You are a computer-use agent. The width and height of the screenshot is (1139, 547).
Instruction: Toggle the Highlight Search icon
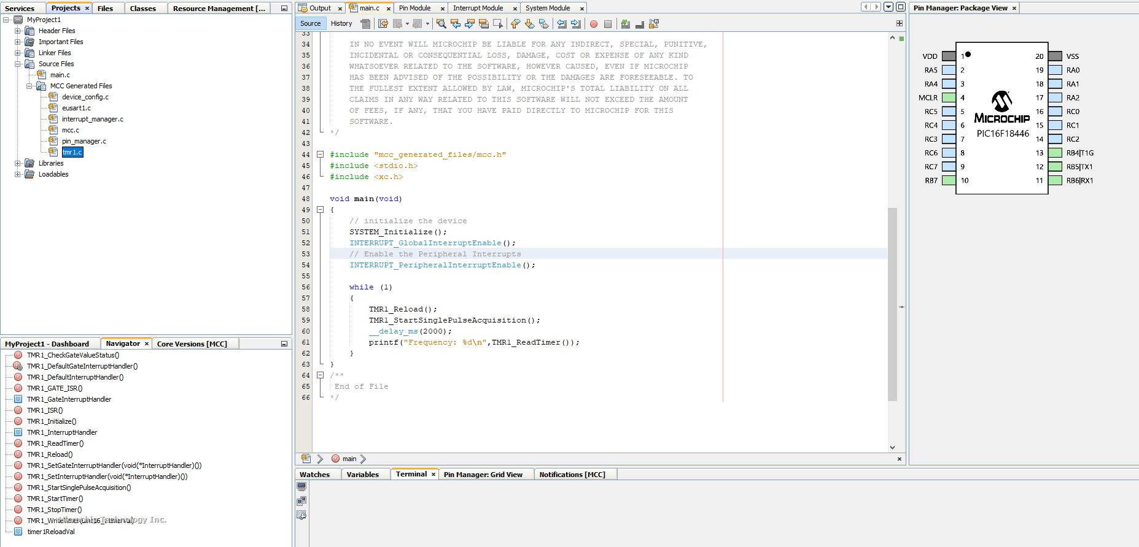pos(484,24)
